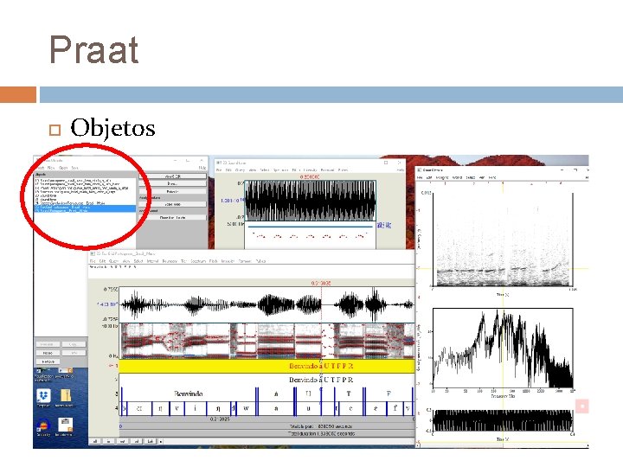Click the Clone time domain button
Screen dimensions: 623x467
172,218
